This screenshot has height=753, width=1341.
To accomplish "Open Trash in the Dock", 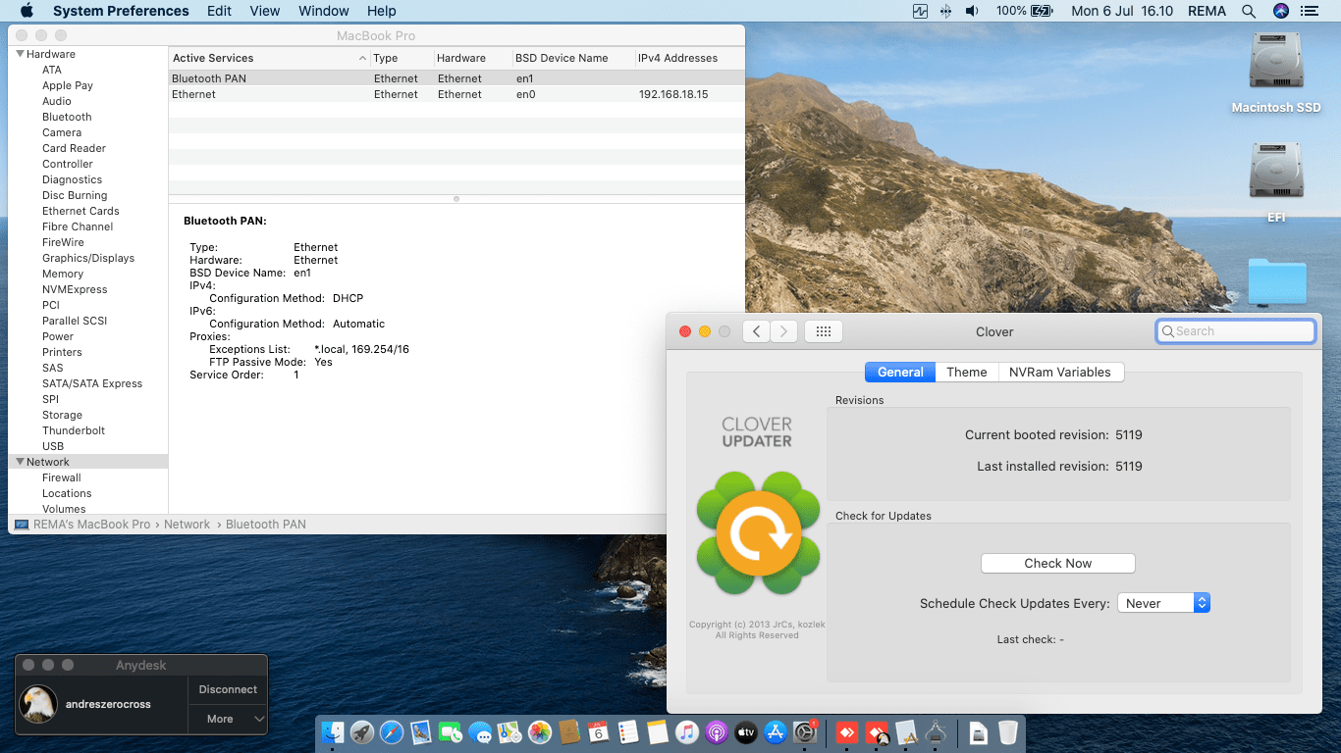I will click(x=1008, y=732).
